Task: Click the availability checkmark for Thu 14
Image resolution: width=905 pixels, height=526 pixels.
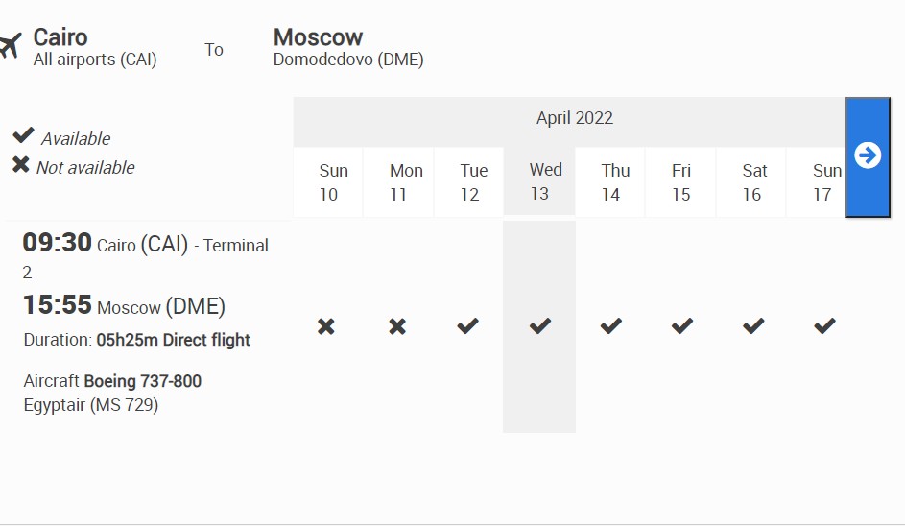Action: pyautogui.click(x=611, y=326)
